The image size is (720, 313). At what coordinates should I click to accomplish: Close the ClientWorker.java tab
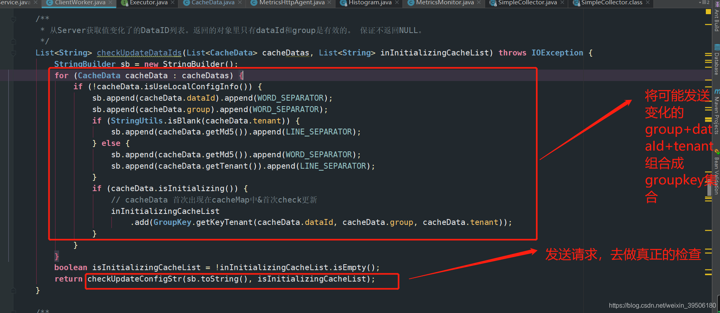tap(111, 2)
